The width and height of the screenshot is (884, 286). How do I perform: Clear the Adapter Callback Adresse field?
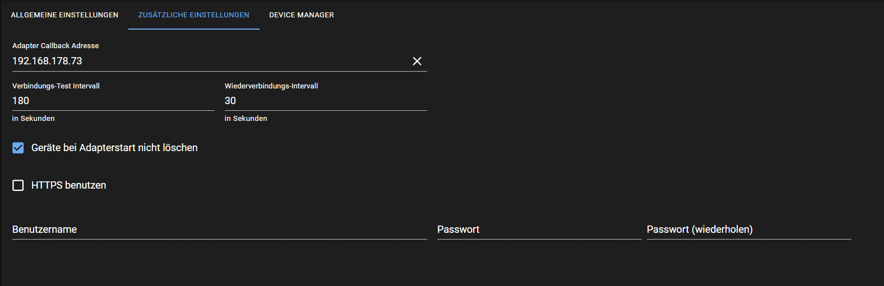tap(417, 61)
